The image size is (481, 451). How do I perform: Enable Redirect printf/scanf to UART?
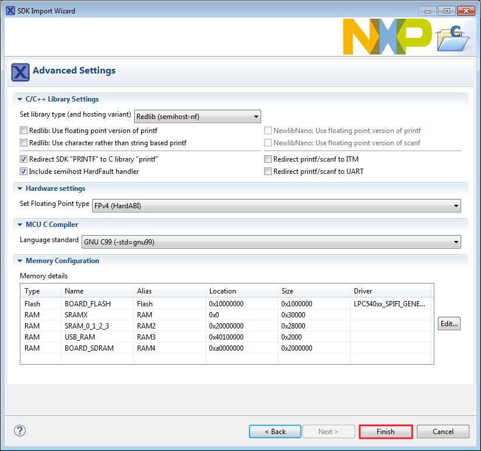268,172
